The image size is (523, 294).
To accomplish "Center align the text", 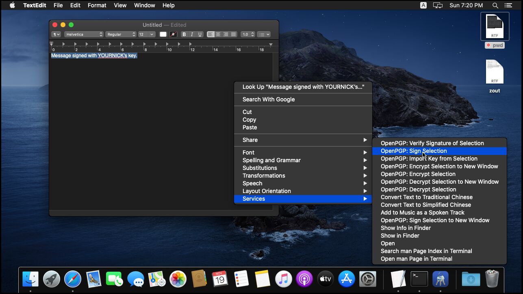I will tap(218, 34).
